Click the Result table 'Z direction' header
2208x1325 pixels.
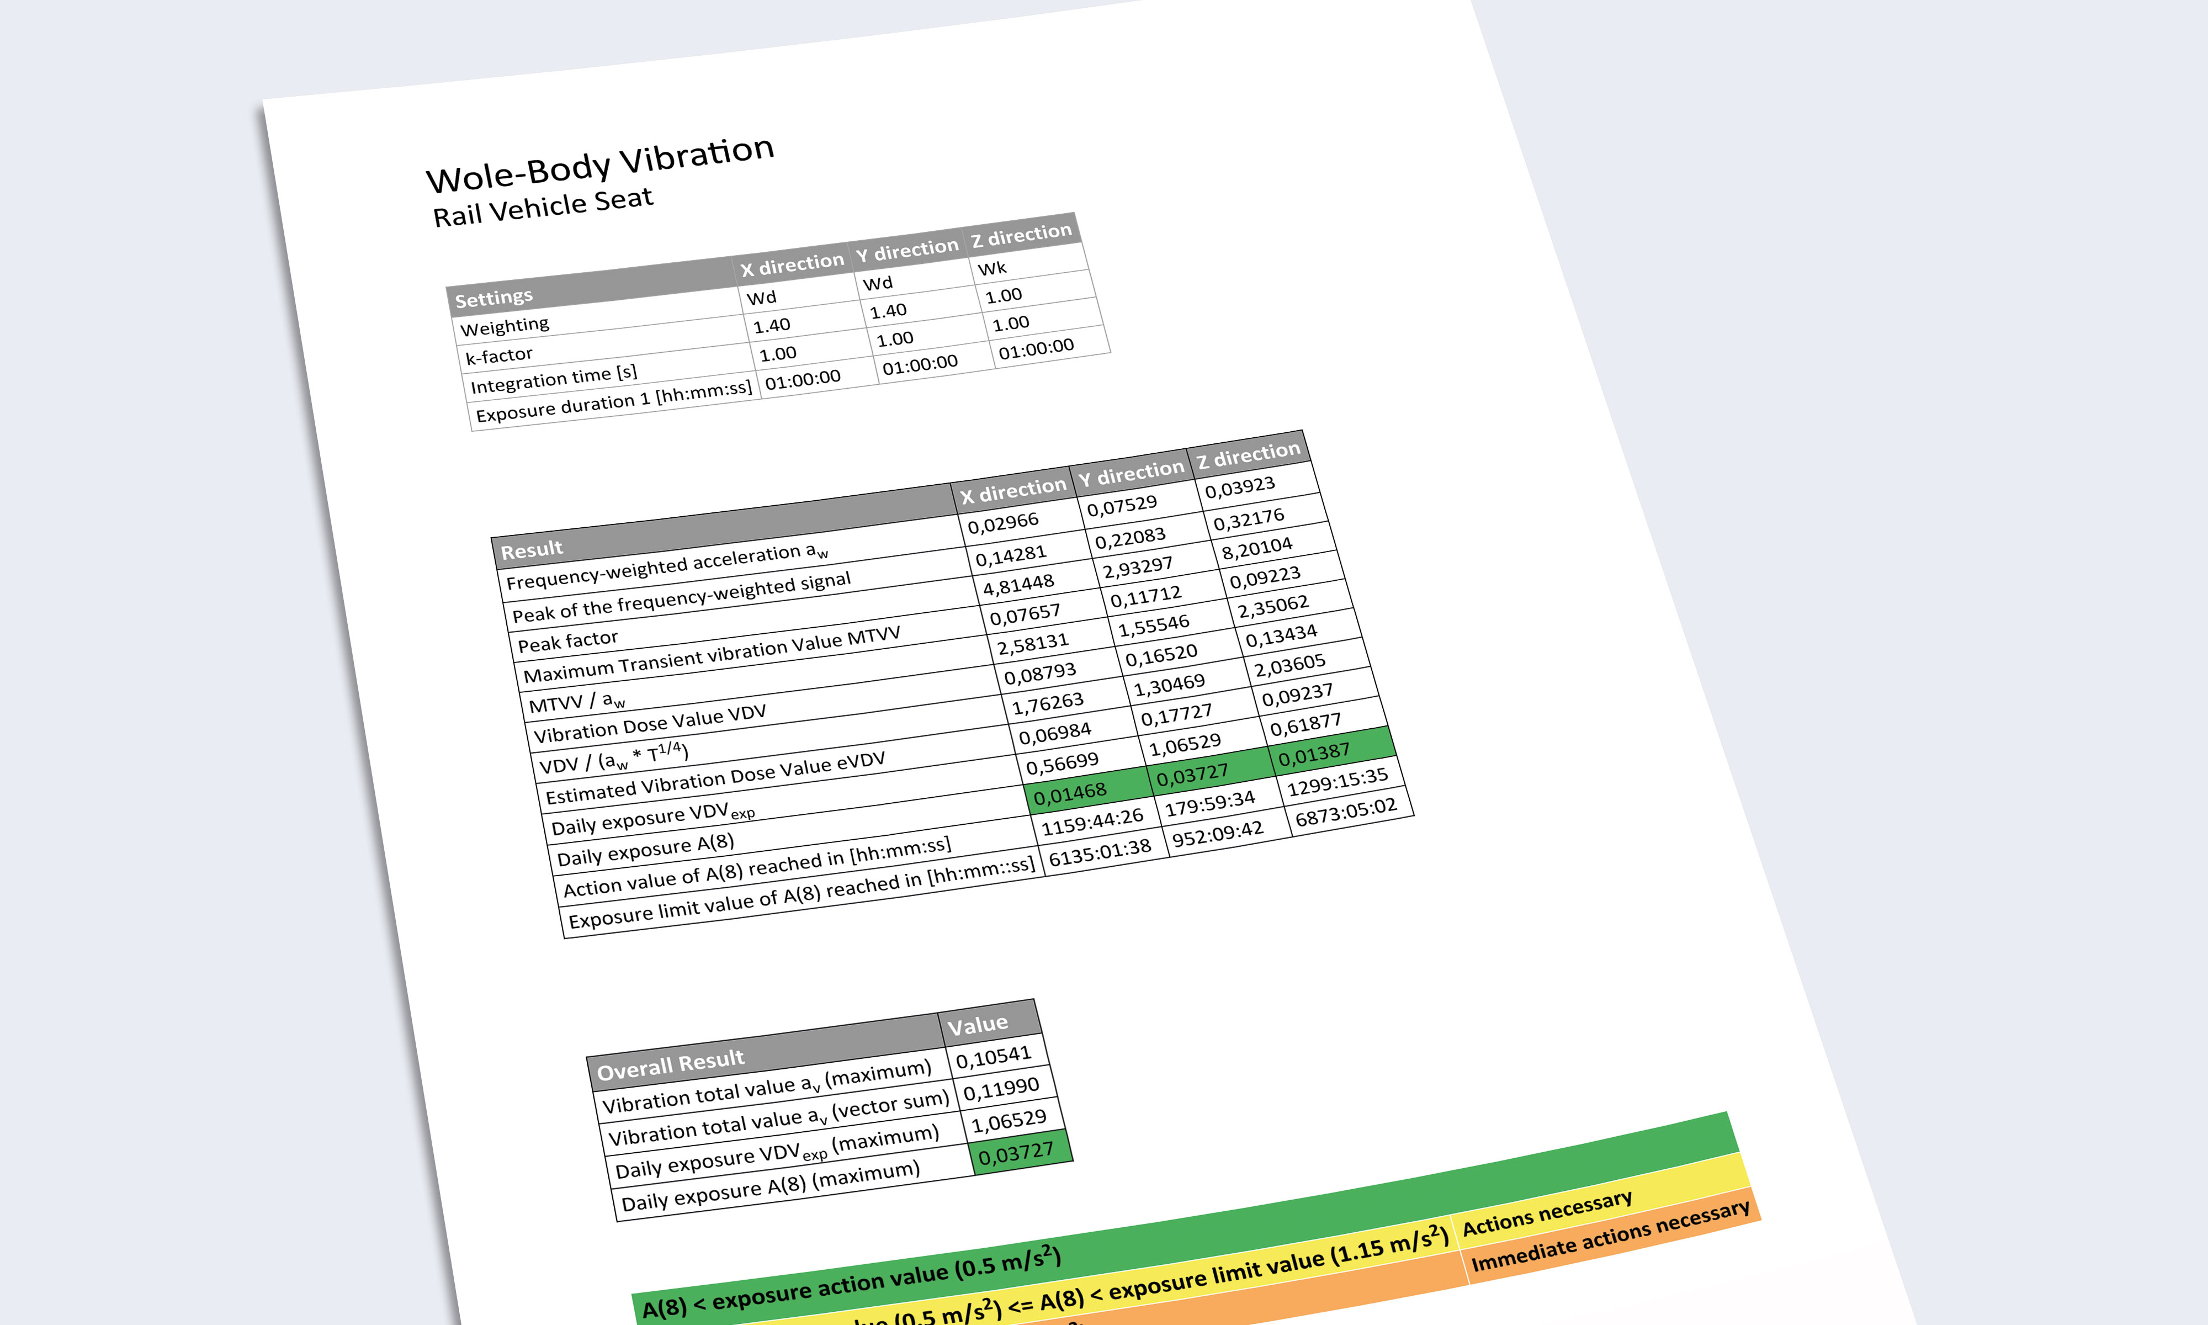point(1249,454)
